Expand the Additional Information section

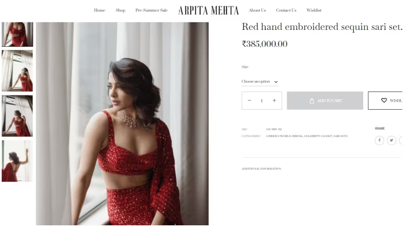click(x=261, y=169)
